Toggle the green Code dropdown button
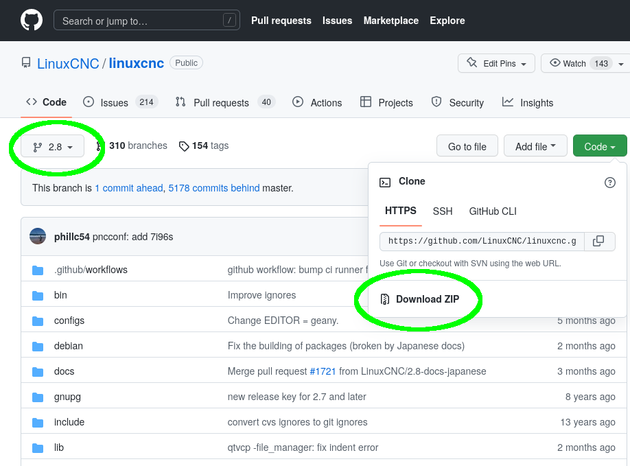This screenshot has width=630, height=466. tap(600, 147)
